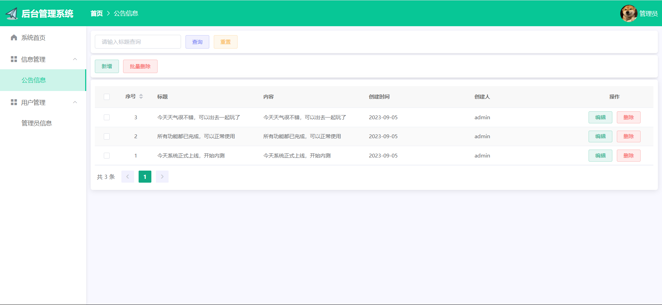The image size is (662, 305).
Task: Collapse the 用户管理 menu chevron
Action: pyautogui.click(x=75, y=102)
